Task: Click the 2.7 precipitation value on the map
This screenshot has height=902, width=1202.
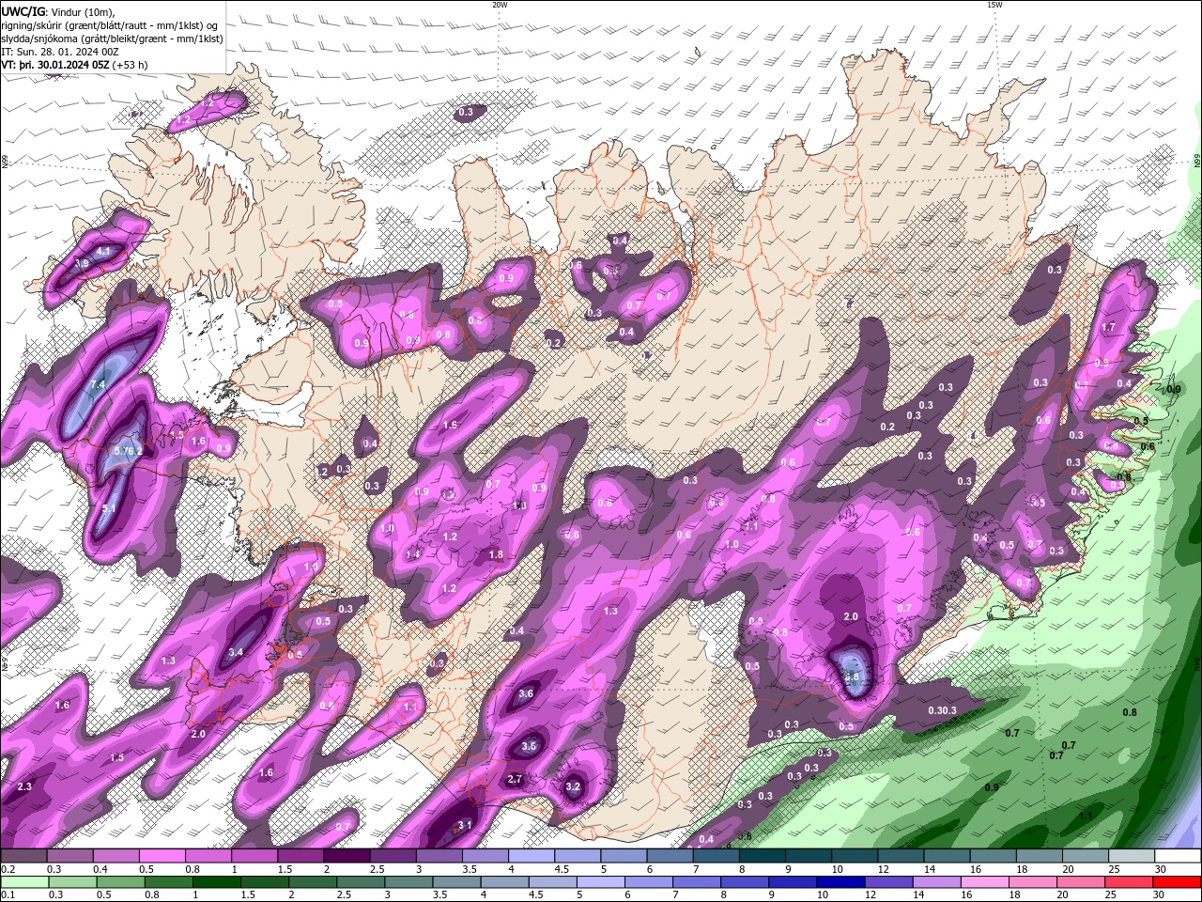Action: click(x=515, y=779)
